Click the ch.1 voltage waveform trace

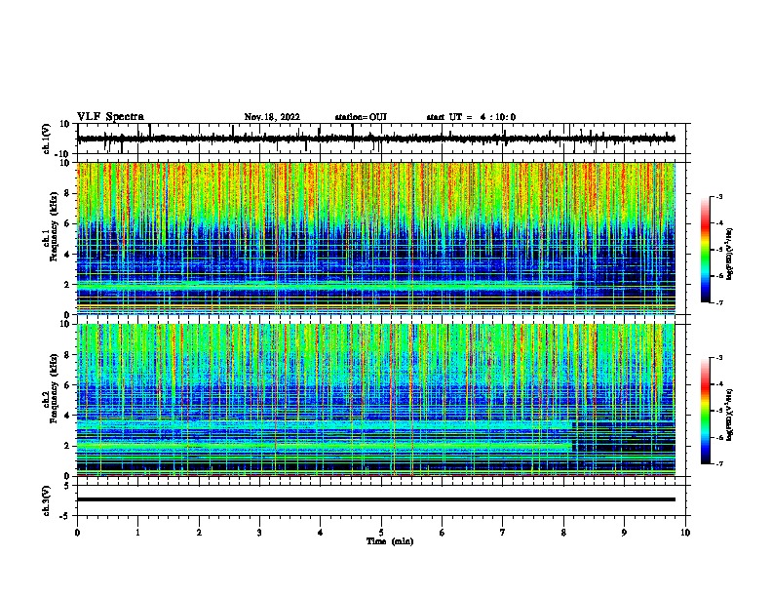(x=375, y=139)
